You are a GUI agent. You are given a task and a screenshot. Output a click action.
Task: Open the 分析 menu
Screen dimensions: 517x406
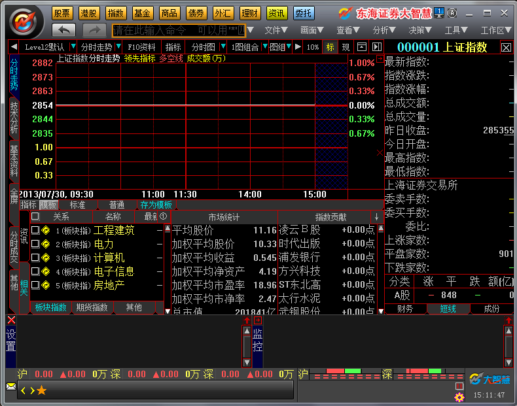coord(383,30)
